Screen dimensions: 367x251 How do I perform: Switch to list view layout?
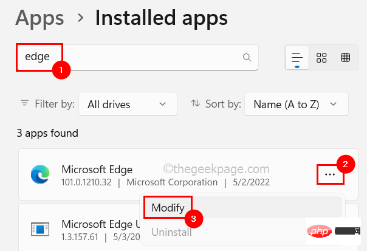pos(297,58)
